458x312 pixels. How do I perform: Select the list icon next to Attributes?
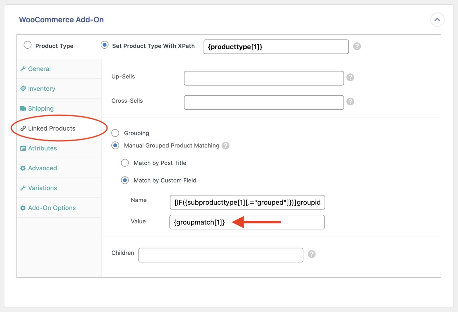coord(23,148)
